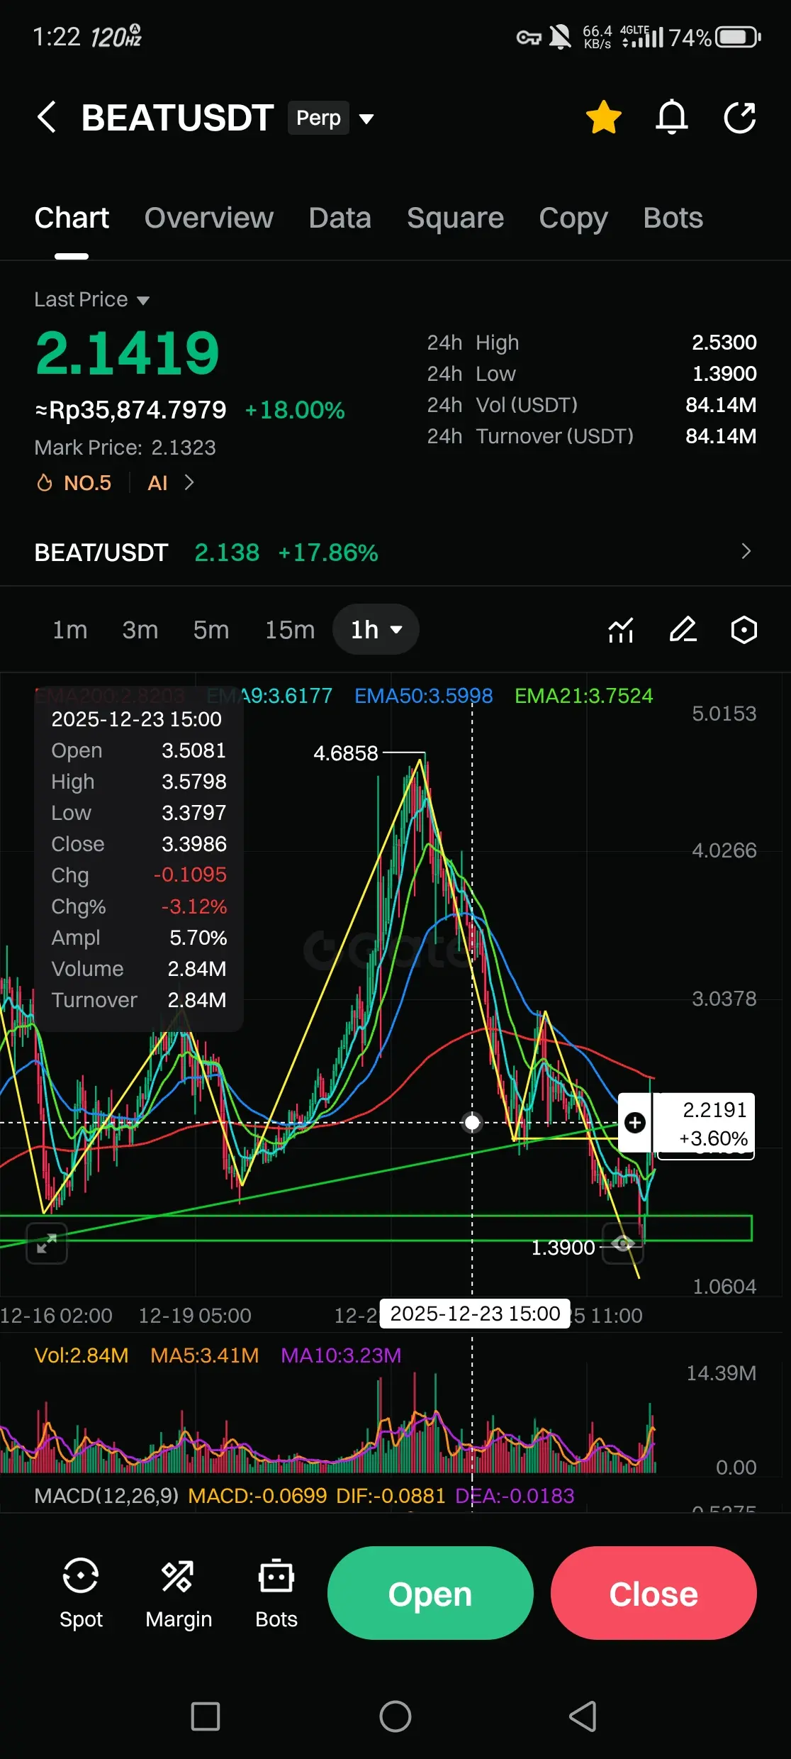Select the EMA21:3.7524 indicator label
Viewport: 791px width, 1759px height.
(x=584, y=696)
